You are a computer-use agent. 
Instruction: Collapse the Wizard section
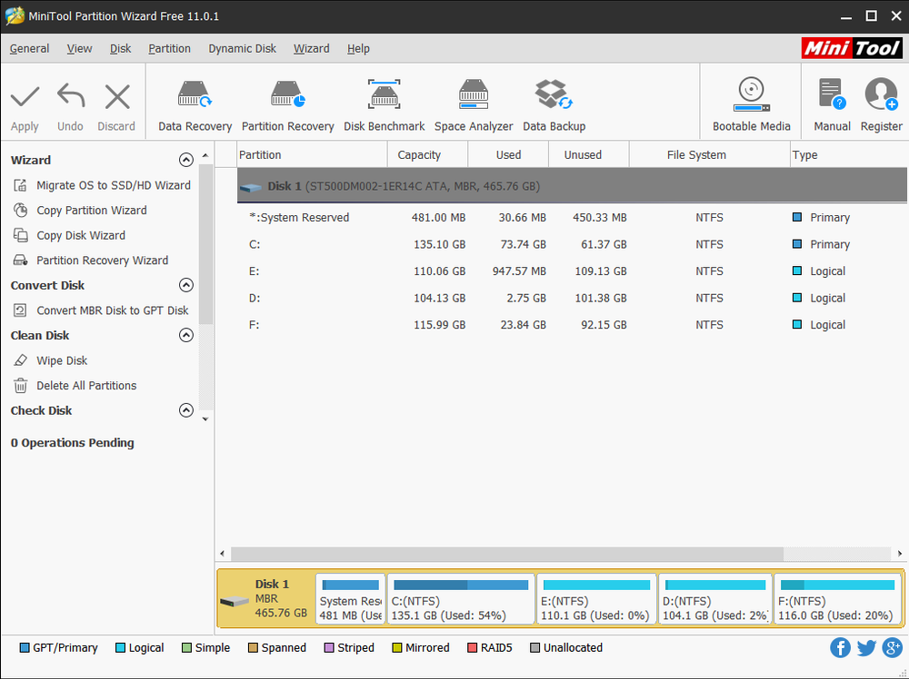186,160
